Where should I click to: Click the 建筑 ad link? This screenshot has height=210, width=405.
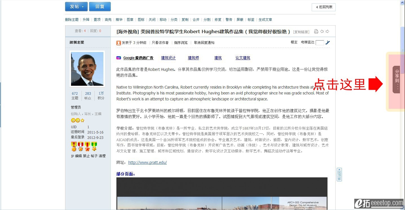click(218, 58)
